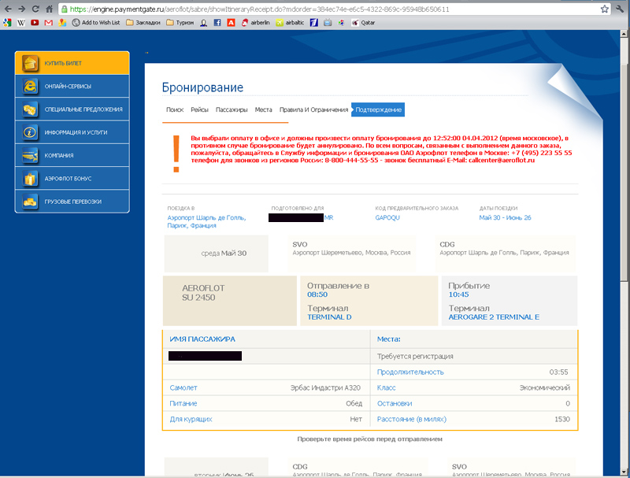Screen dimensions: 630x478
Task: Go back with the browser back arrow
Action: click(x=8, y=9)
